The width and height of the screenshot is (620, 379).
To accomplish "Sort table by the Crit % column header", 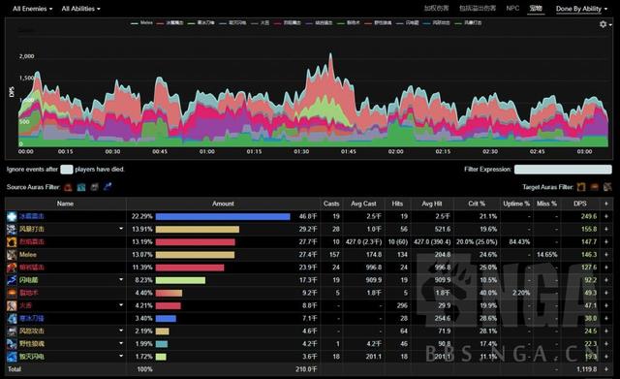I will coord(477,204).
